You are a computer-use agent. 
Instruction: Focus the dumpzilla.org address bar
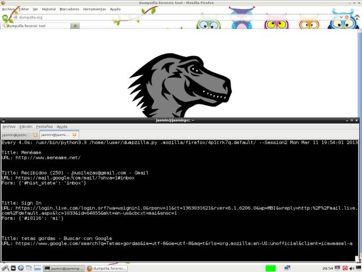[178, 18]
